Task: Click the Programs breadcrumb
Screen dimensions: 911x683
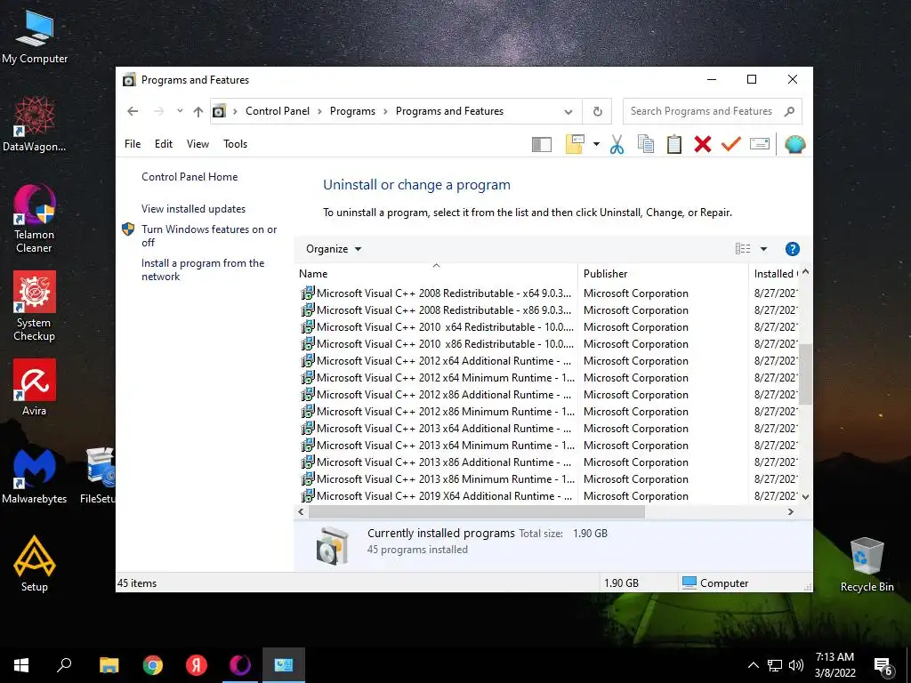Action: 352,111
